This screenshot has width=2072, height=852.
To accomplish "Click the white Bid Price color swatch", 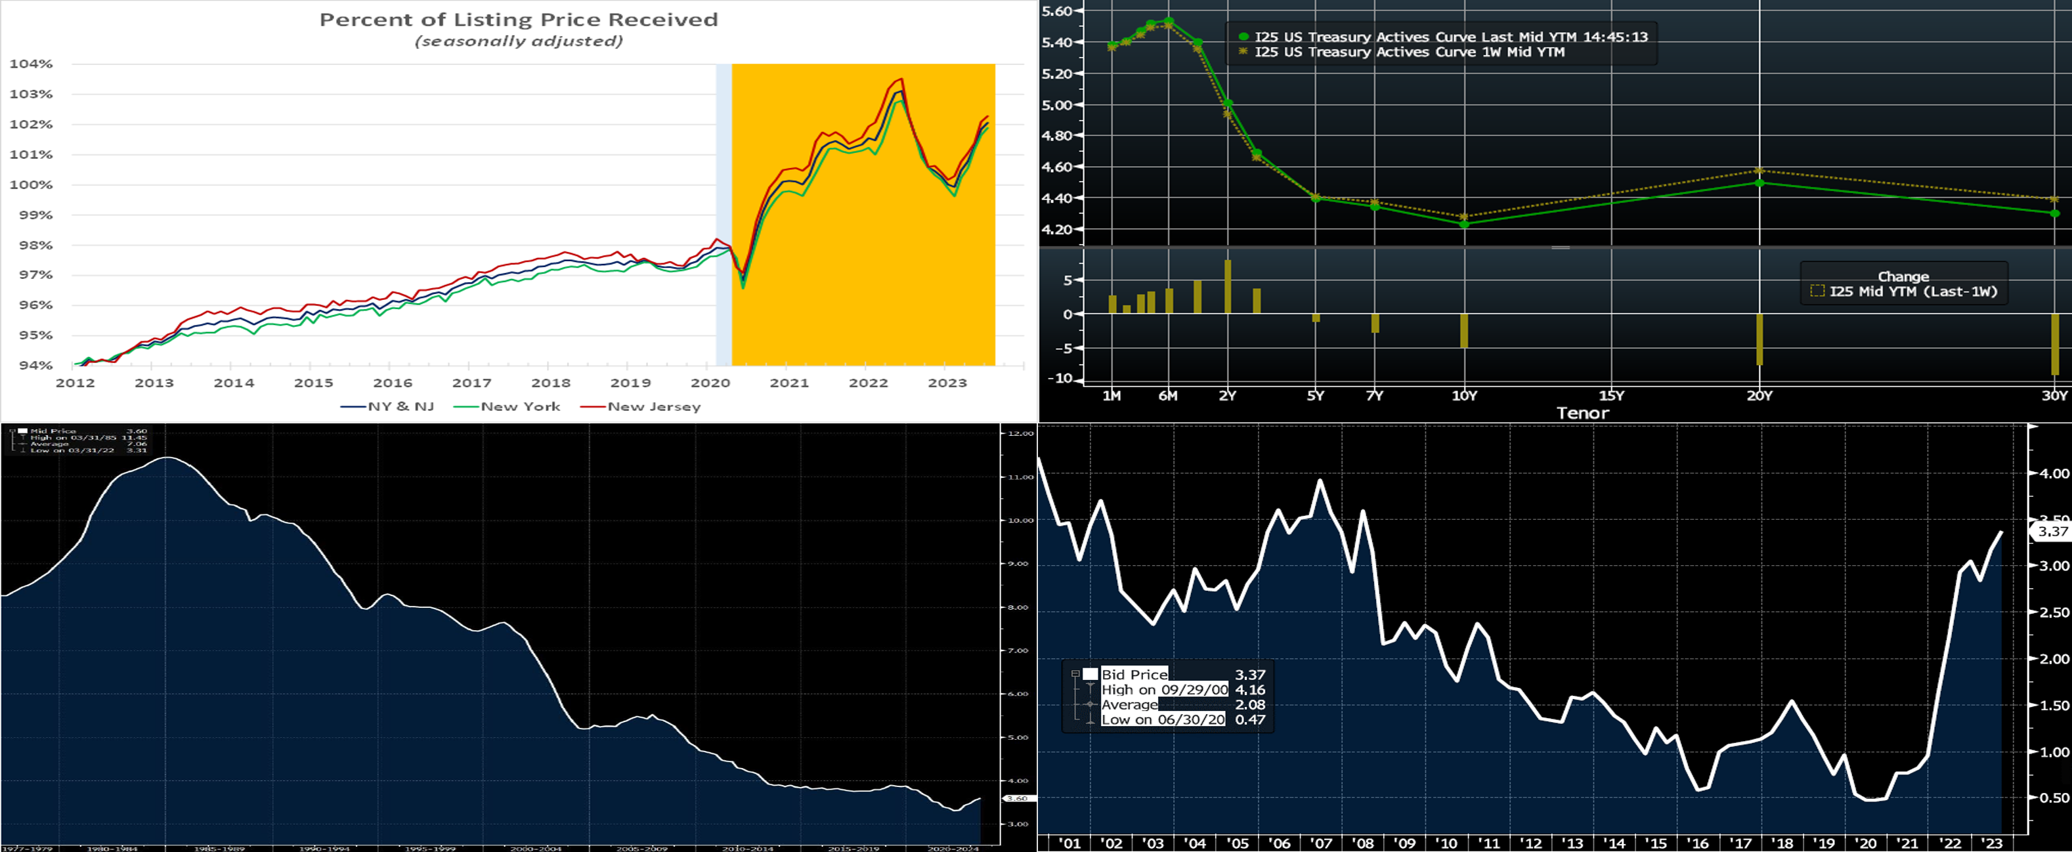I will click(1090, 674).
